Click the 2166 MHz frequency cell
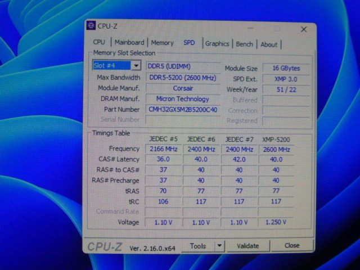 [164, 149]
